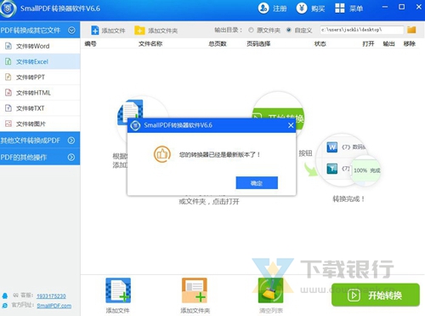The height and width of the screenshot is (316, 425).
Task: Click the 文件转图片 image icon
Action: (8, 124)
